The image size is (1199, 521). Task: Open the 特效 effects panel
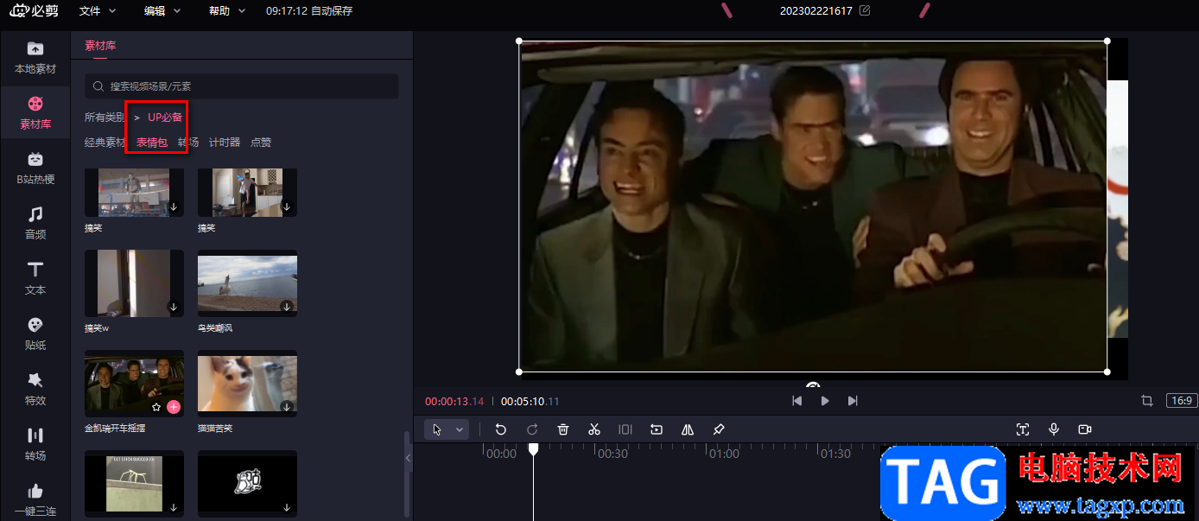tap(35, 390)
